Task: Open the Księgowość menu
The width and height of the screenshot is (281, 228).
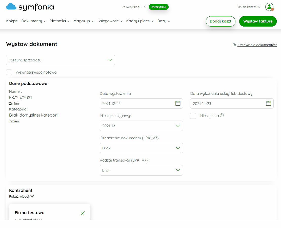Action: click(110, 21)
